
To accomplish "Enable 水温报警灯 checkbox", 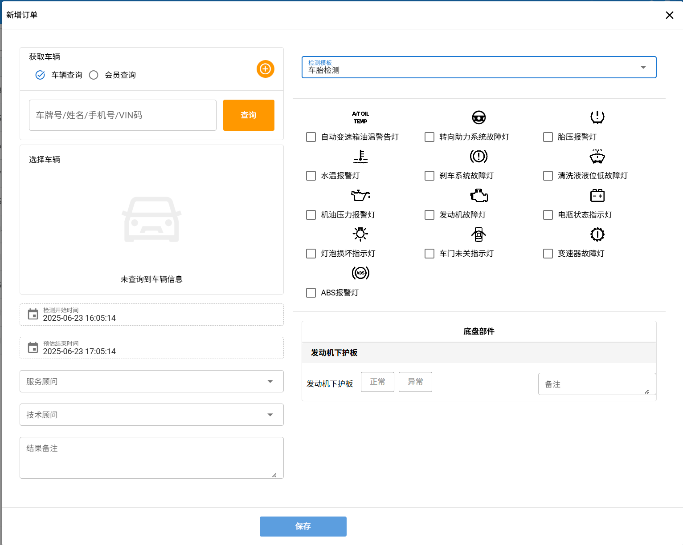I will (311, 176).
